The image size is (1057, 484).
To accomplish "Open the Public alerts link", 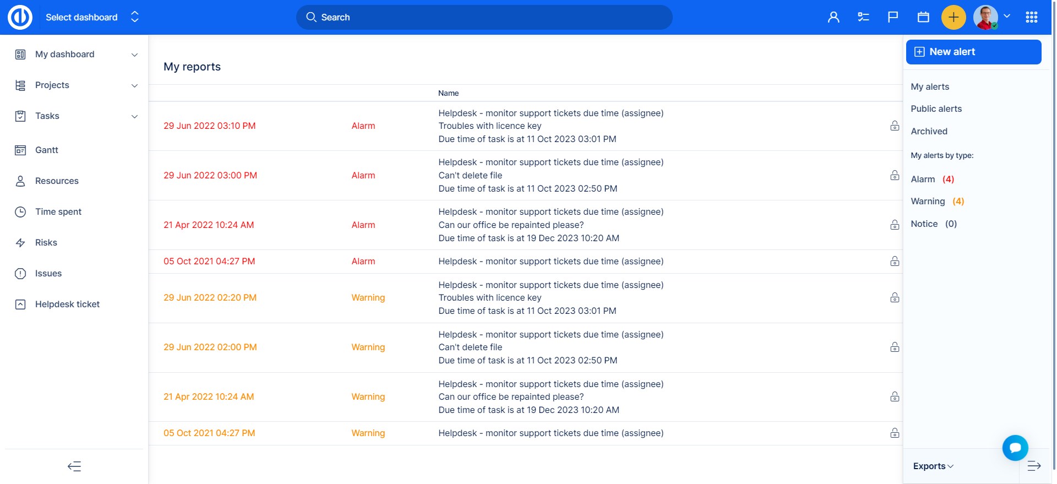I will pos(936,109).
